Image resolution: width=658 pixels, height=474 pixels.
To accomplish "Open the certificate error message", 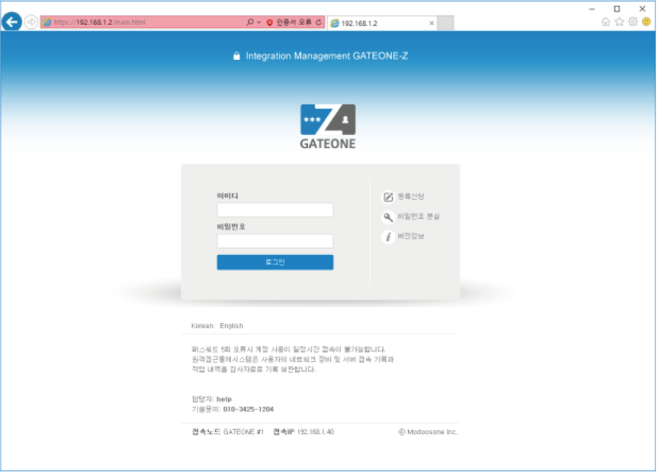I will tap(293, 22).
